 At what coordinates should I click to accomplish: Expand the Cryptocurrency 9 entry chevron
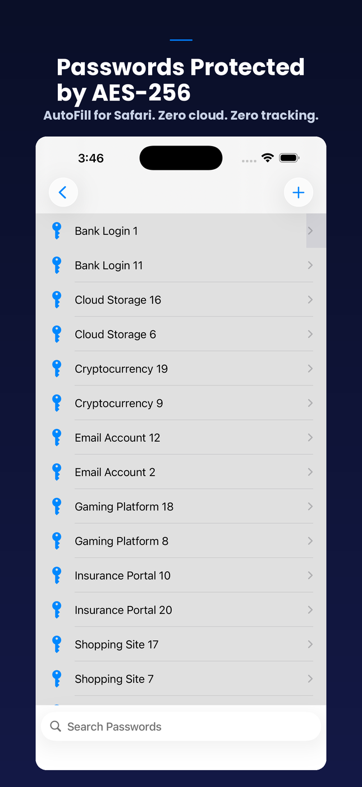(310, 403)
